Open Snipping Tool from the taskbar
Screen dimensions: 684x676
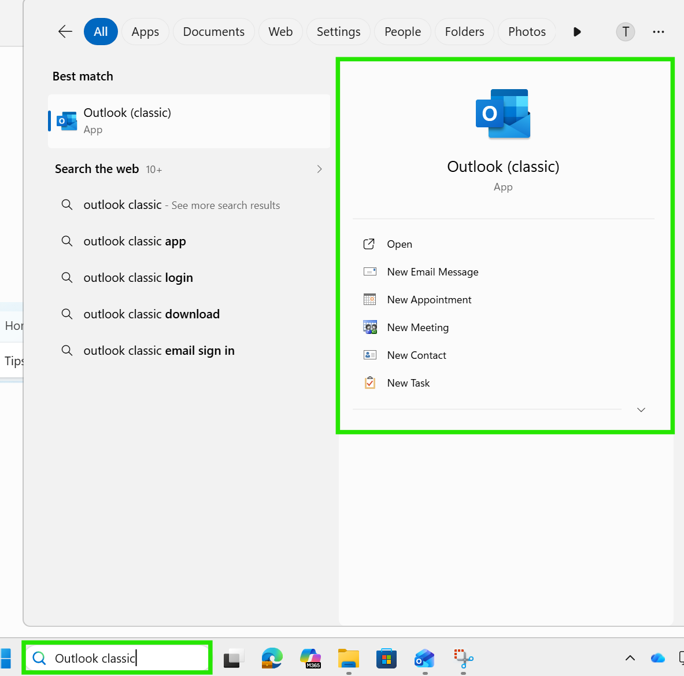(463, 658)
